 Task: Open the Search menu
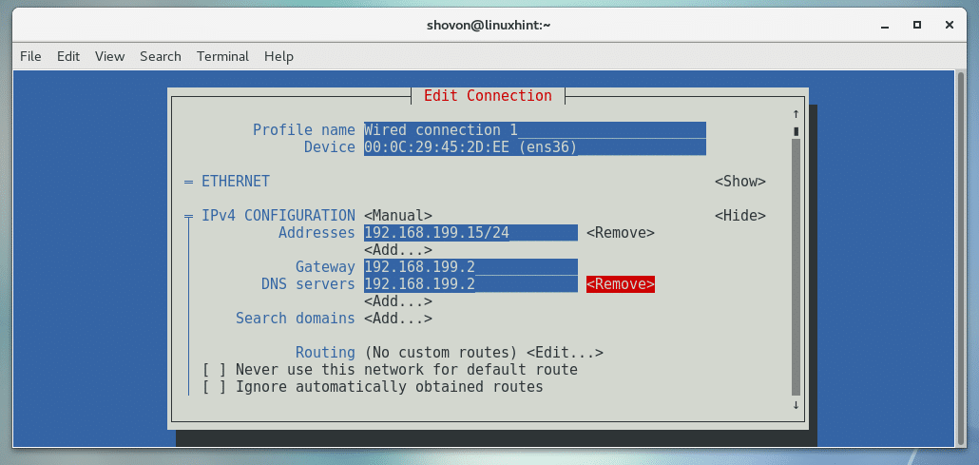click(160, 56)
